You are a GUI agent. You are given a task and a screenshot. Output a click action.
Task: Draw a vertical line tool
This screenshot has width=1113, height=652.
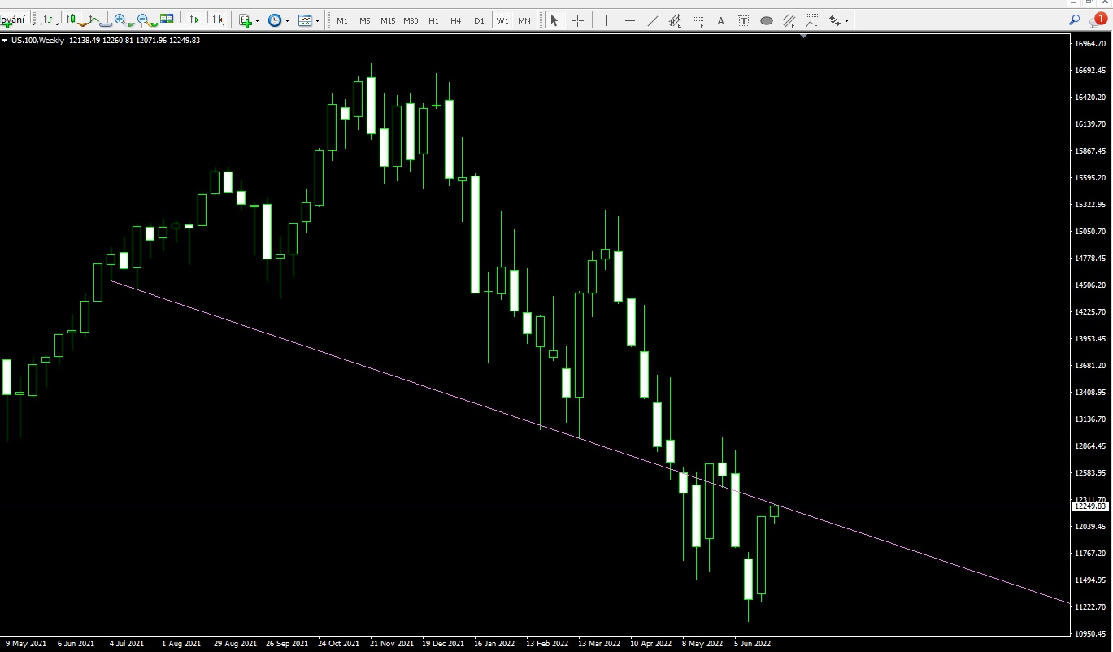click(606, 20)
